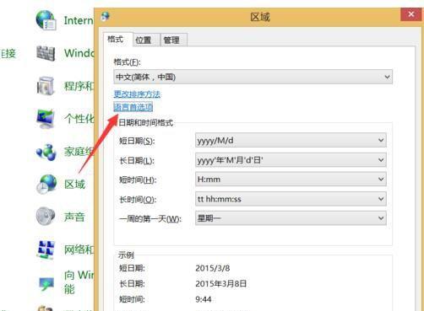This screenshot has height=311, width=424.
Task: Expand the 长日期 format dropdown
Action: tap(291, 160)
